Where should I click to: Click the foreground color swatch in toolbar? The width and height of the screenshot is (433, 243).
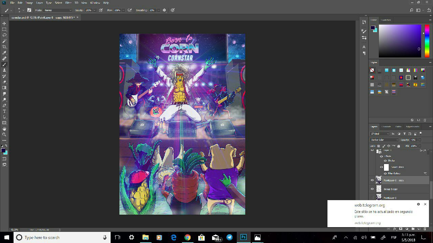point(3,151)
